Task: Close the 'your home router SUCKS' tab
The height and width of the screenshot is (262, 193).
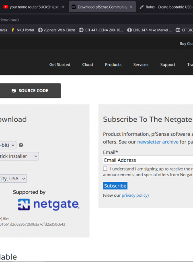Action: 63,7
